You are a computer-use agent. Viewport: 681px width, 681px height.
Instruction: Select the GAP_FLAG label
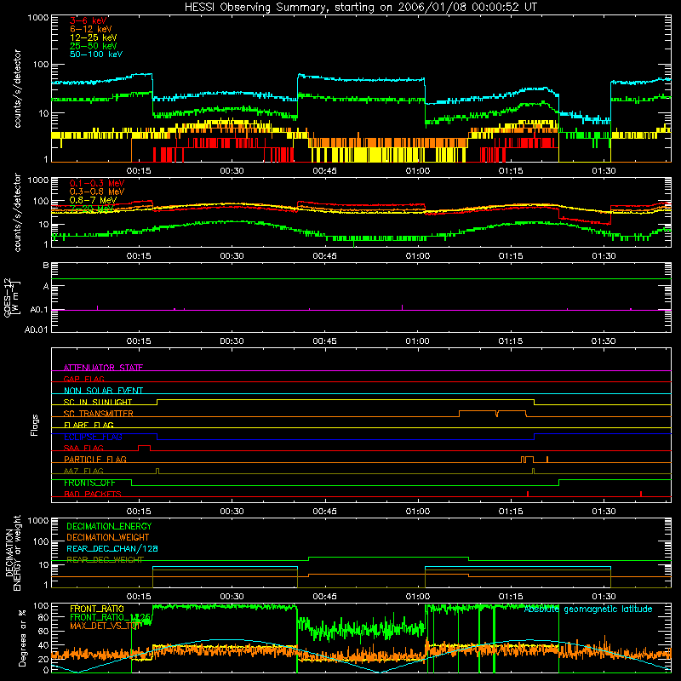(83, 379)
